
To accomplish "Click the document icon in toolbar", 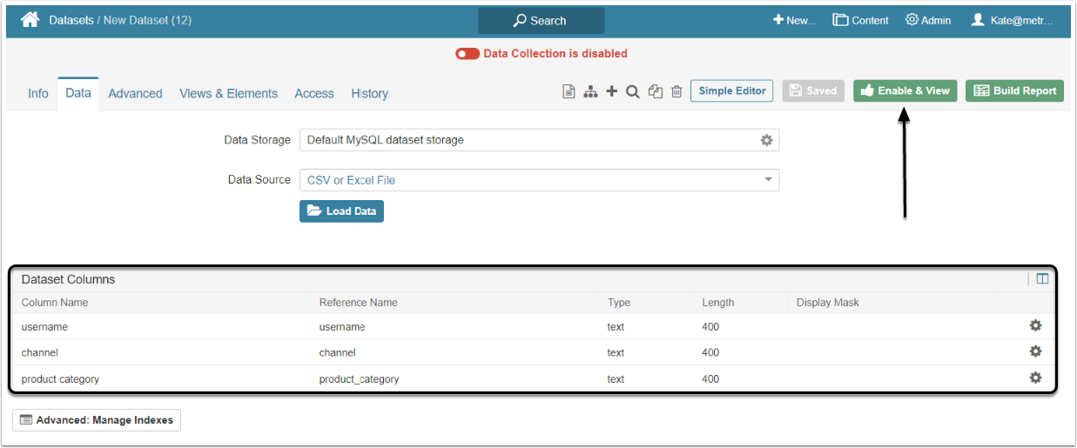I will tap(569, 91).
